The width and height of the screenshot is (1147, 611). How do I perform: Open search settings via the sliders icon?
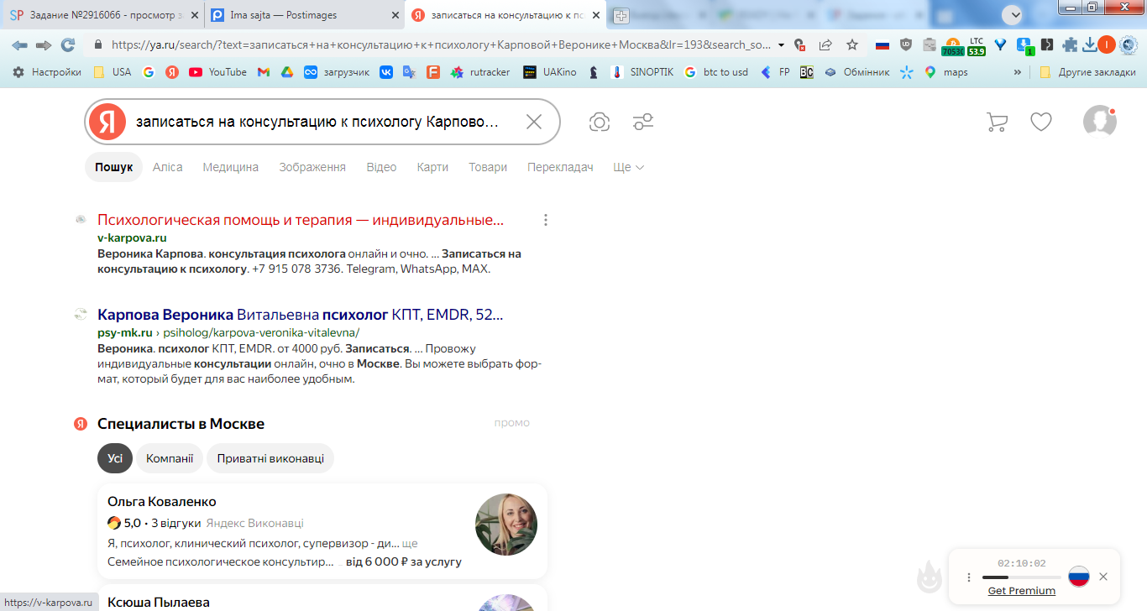[643, 122]
